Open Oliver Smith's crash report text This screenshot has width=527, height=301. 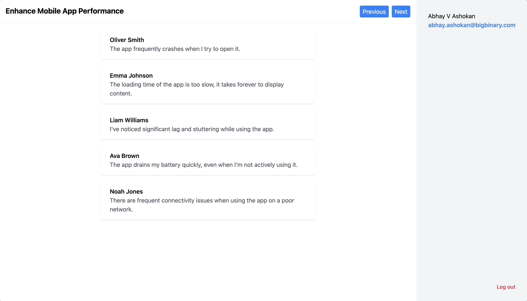175,49
